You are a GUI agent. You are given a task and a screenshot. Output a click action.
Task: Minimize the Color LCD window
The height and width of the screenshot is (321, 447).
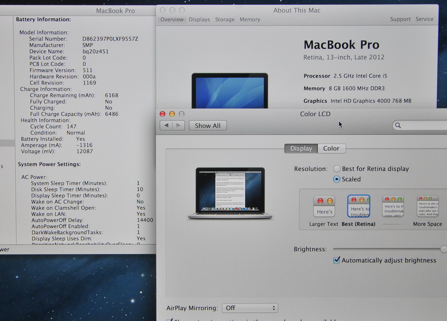[172, 114]
